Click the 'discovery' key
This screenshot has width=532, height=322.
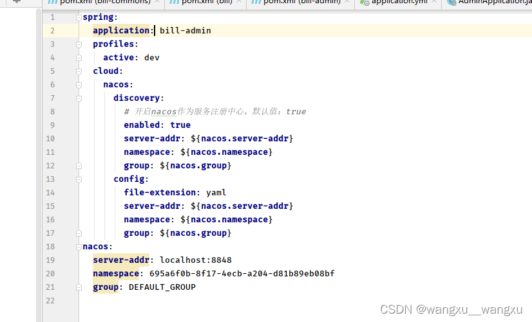(137, 98)
